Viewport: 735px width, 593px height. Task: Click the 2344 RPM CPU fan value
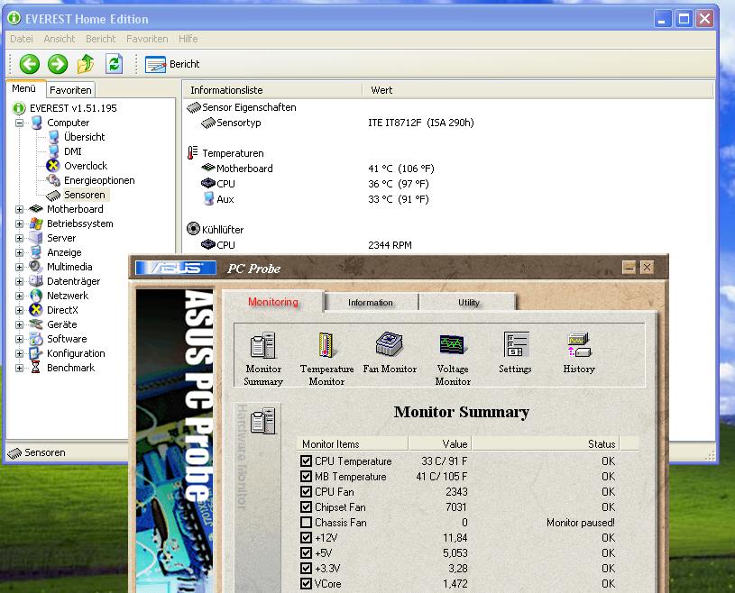click(390, 245)
